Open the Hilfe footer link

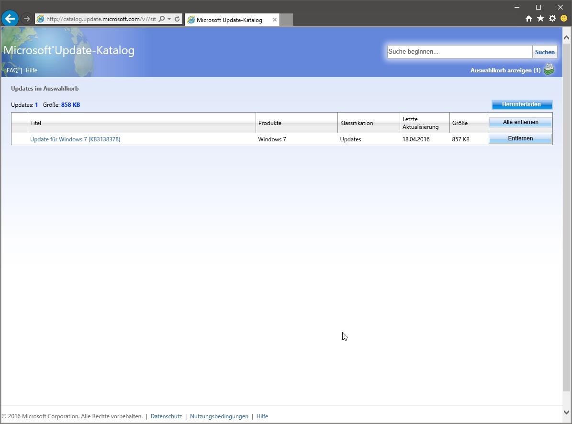pos(262,416)
